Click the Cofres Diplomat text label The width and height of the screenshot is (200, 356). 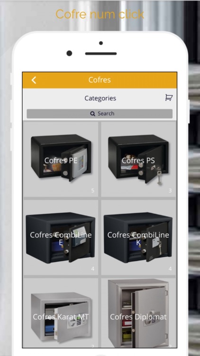138,317
